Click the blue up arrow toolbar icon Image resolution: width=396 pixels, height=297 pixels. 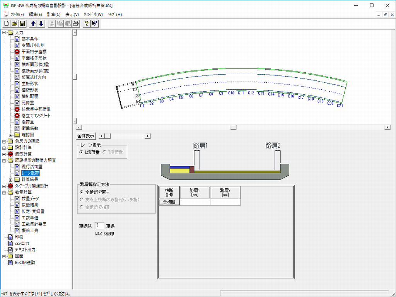pyautogui.click(x=33, y=24)
